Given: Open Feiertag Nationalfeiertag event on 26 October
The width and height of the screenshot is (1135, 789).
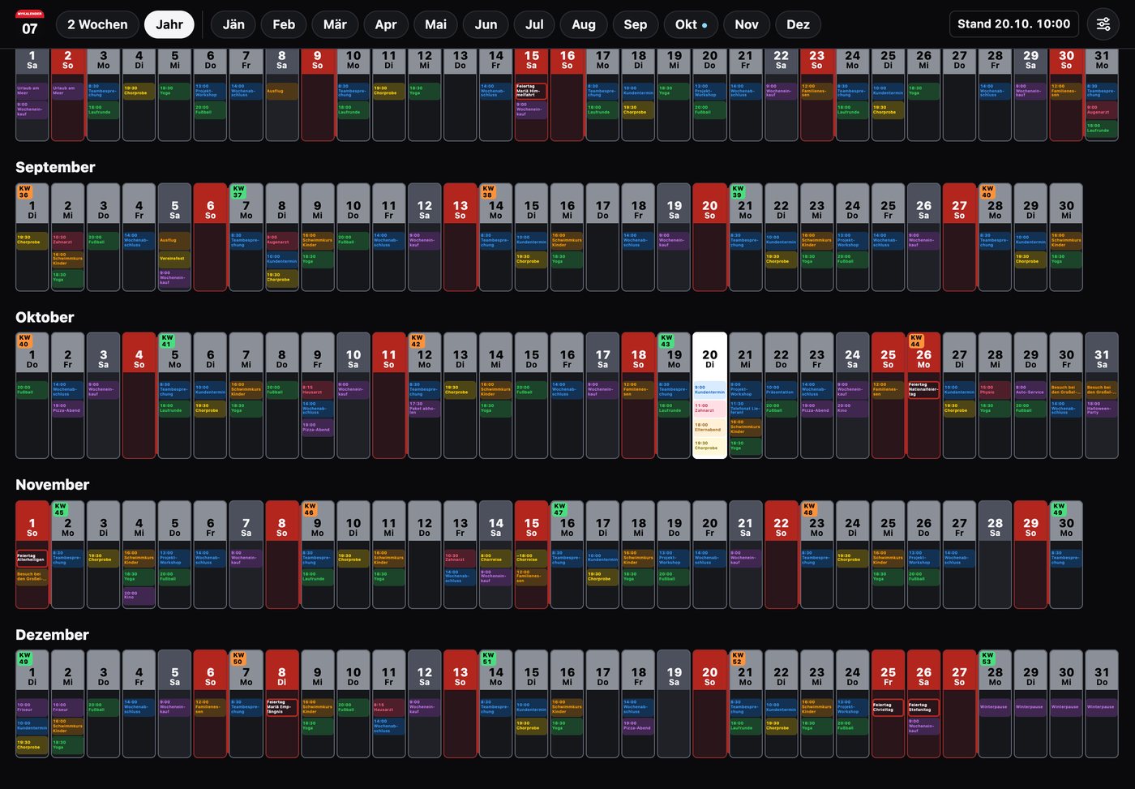Looking at the screenshot, I should tap(923, 389).
